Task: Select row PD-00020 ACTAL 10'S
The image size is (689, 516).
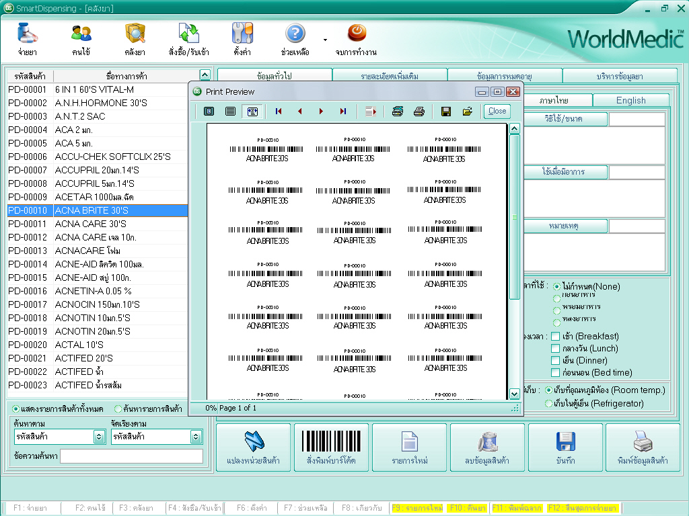Action: tap(98, 345)
